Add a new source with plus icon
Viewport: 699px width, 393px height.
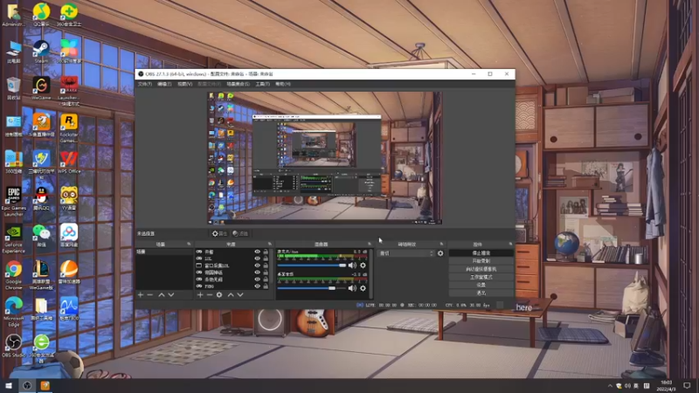point(200,295)
